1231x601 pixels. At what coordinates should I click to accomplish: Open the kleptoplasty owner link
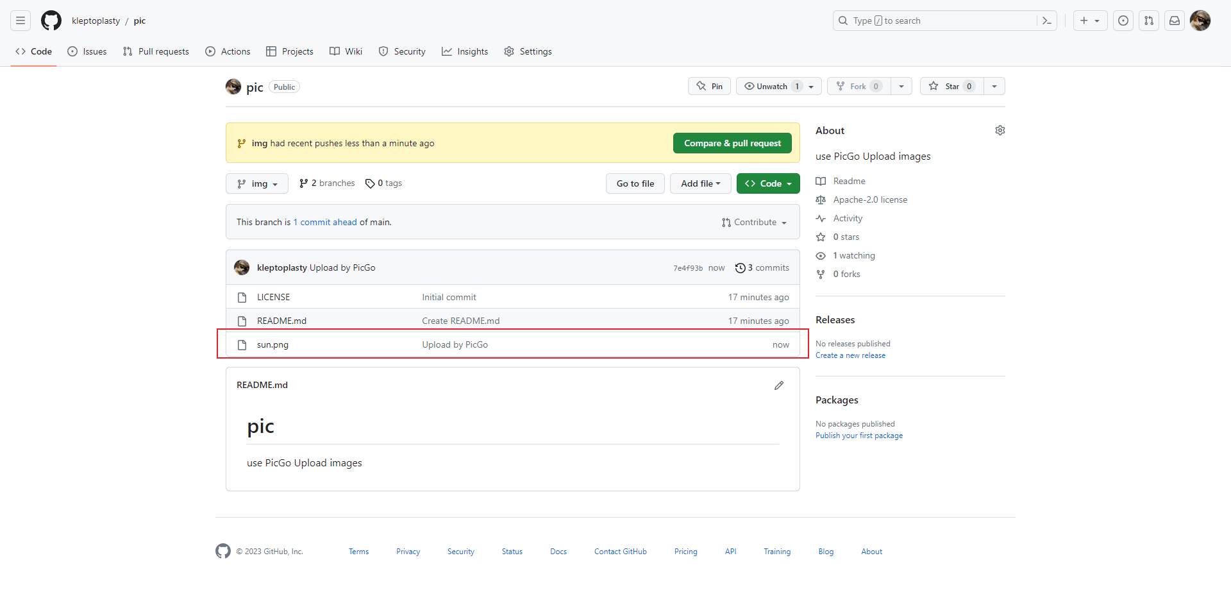pyautogui.click(x=96, y=21)
